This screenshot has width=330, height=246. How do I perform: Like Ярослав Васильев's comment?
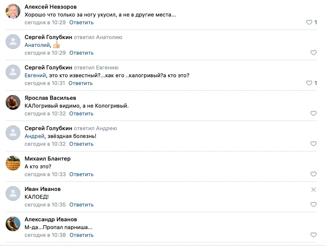click(x=314, y=113)
